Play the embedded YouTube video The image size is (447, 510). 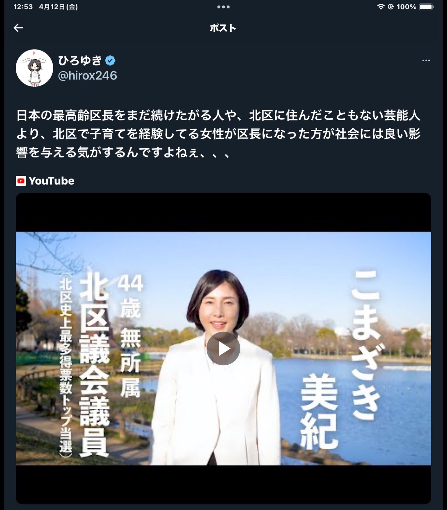point(223,349)
